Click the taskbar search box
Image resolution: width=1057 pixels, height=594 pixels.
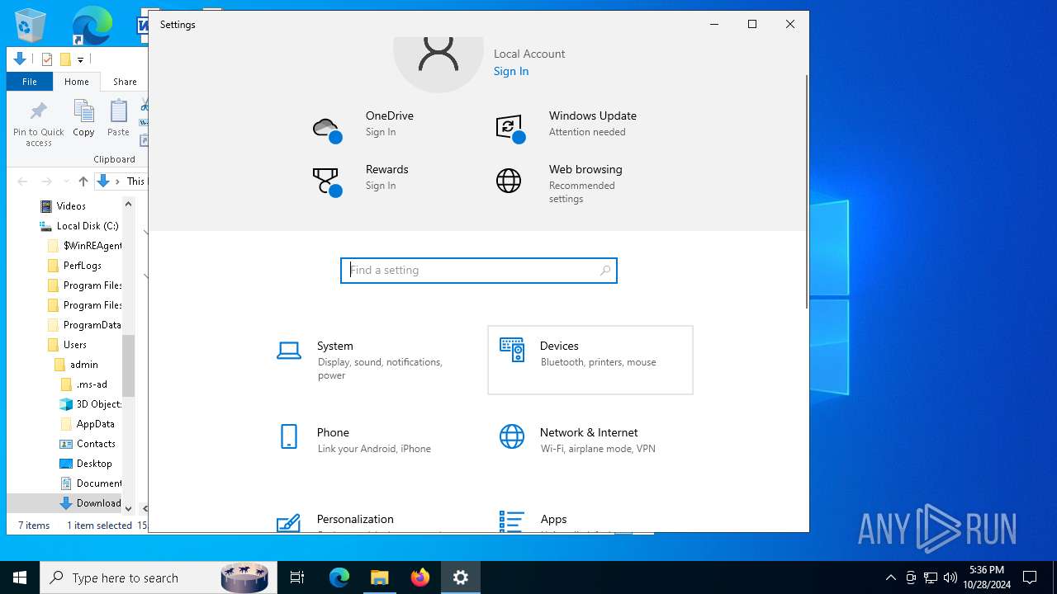159,577
